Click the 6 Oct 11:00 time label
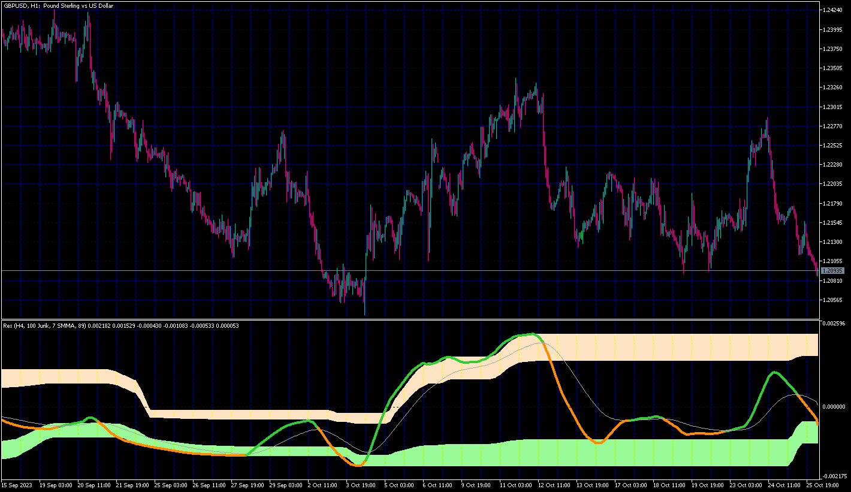Viewport: 851px width, 492px height. (x=438, y=485)
